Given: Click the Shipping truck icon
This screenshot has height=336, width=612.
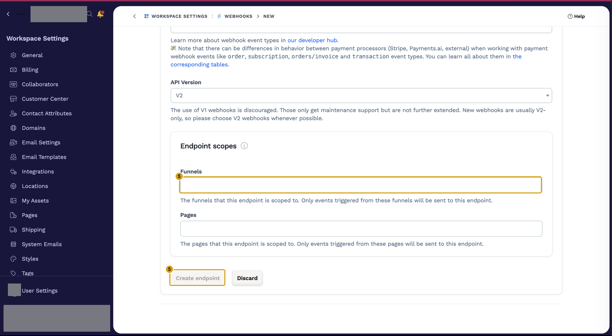Looking at the screenshot, I should pos(13,229).
